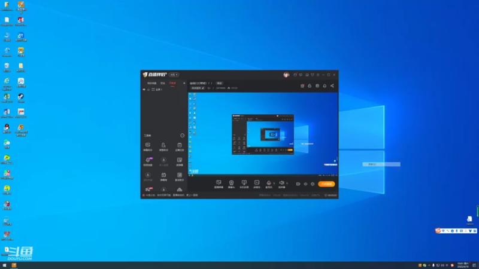Open the taskbar clock and date
Image resolution: width=479 pixels, height=269 pixels.
[x=463, y=265]
